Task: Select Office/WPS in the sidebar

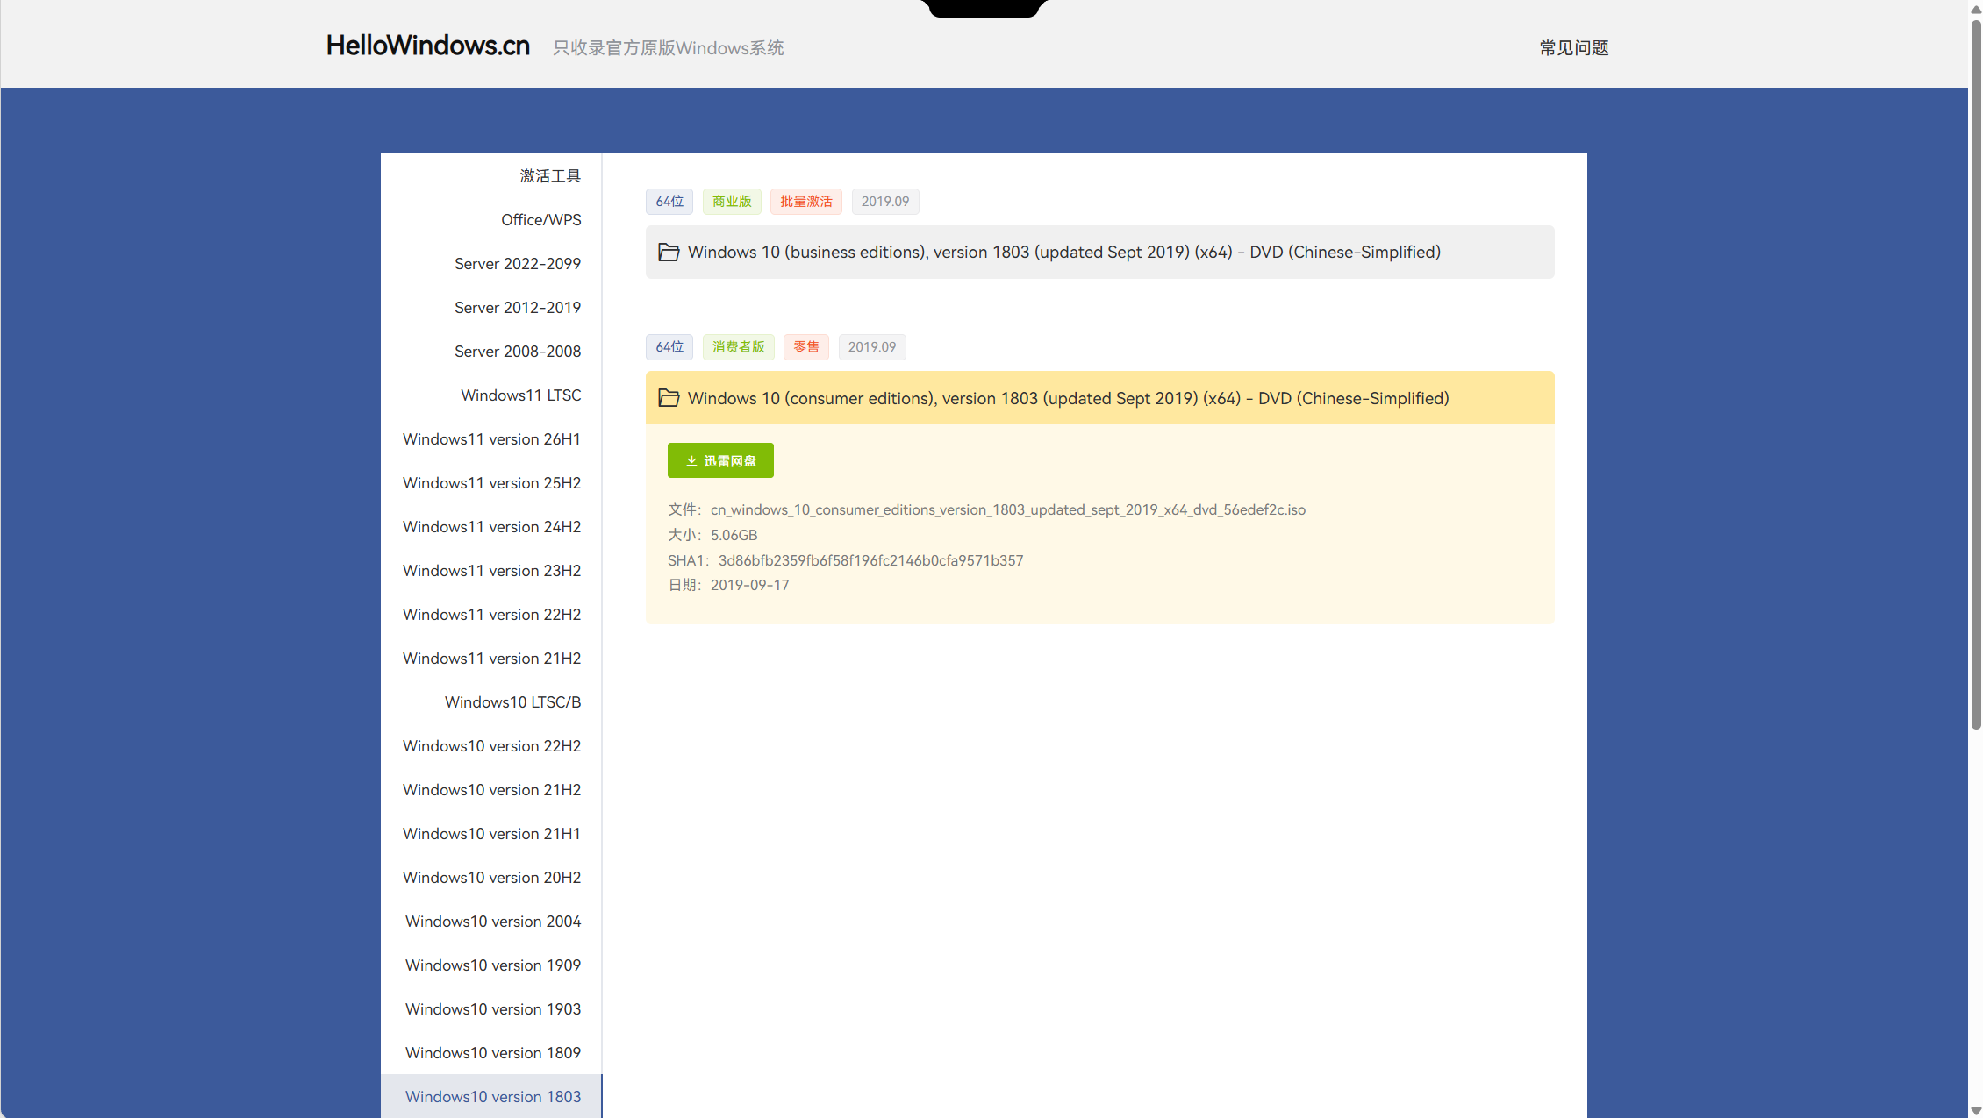Action: [491, 219]
